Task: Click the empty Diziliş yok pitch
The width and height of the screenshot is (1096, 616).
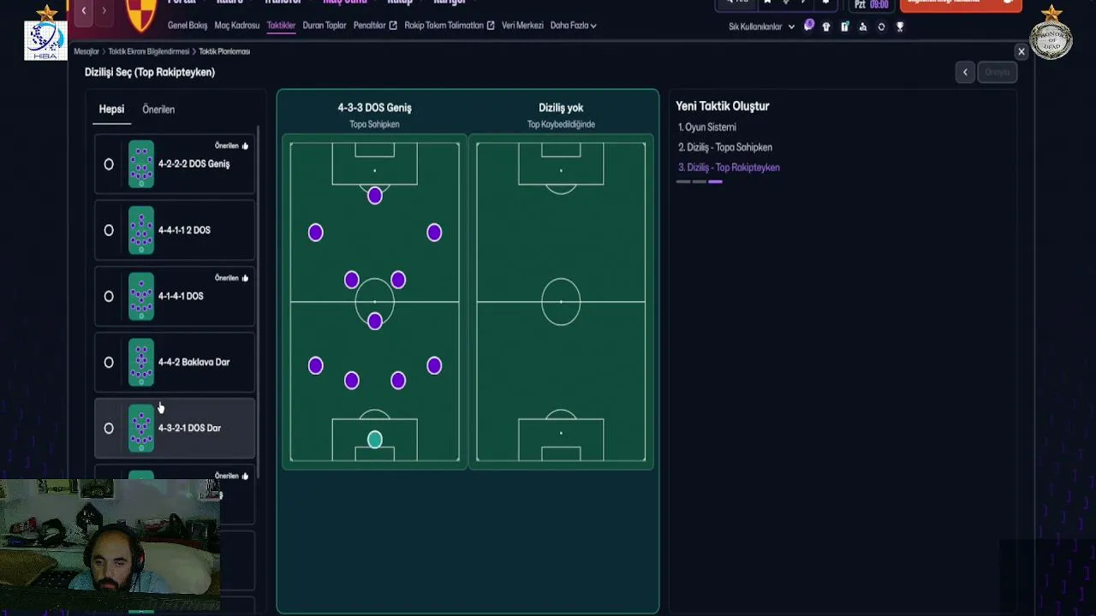Action: [561, 302]
